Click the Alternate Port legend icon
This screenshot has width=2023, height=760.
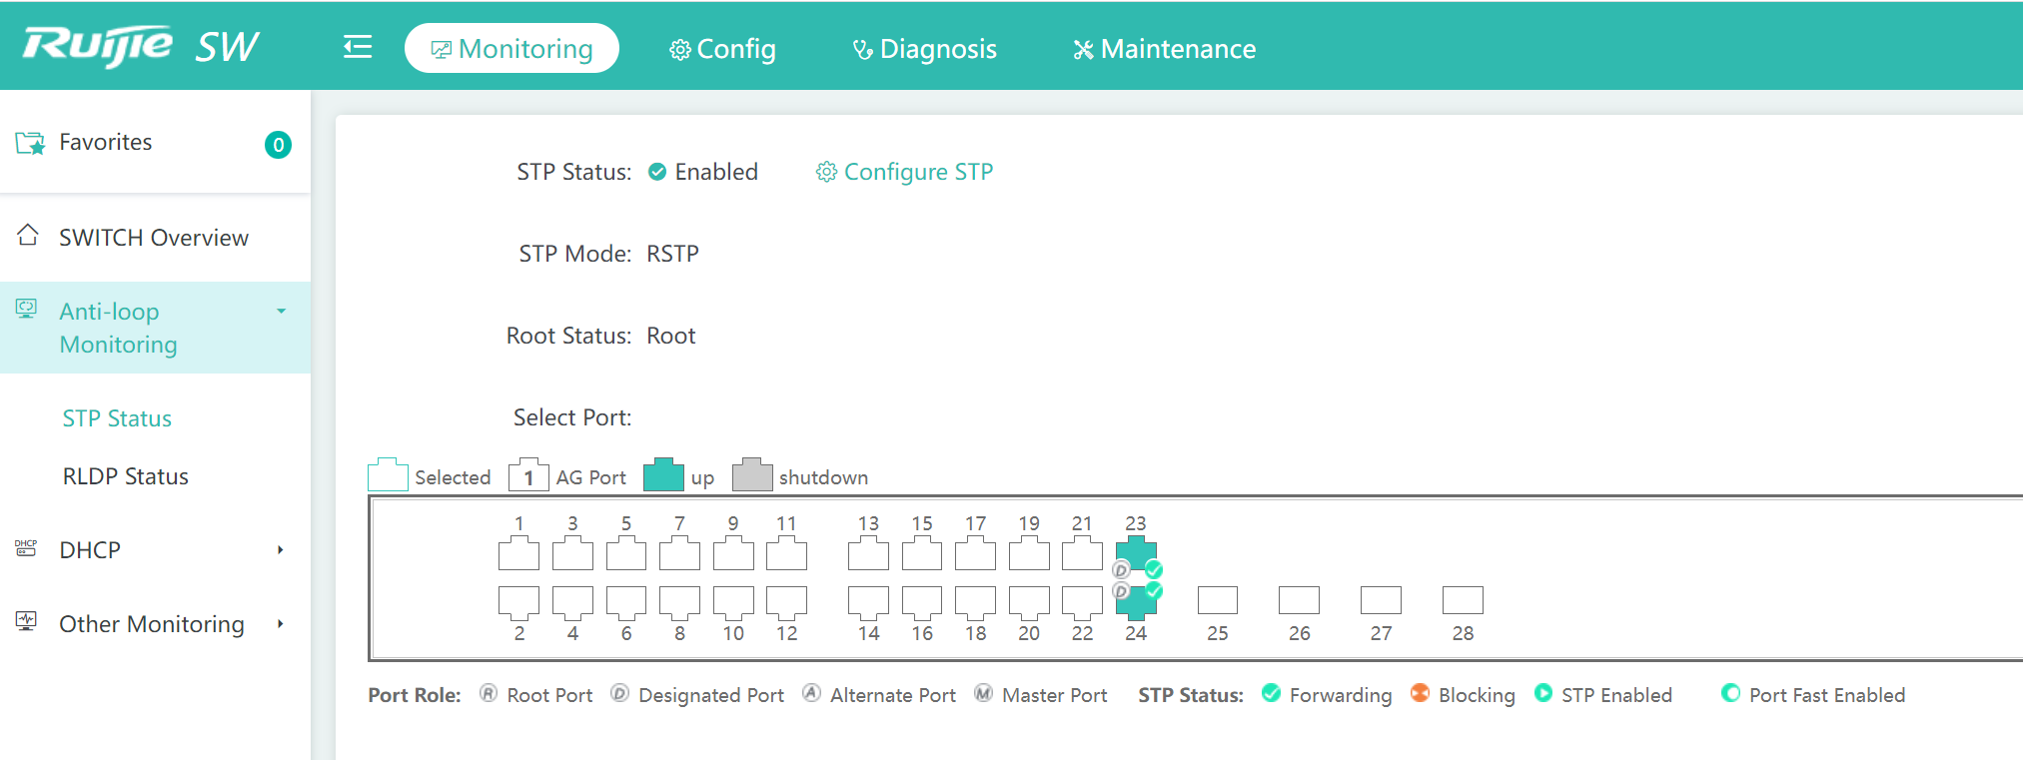pyautogui.click(x=811, y=693)
